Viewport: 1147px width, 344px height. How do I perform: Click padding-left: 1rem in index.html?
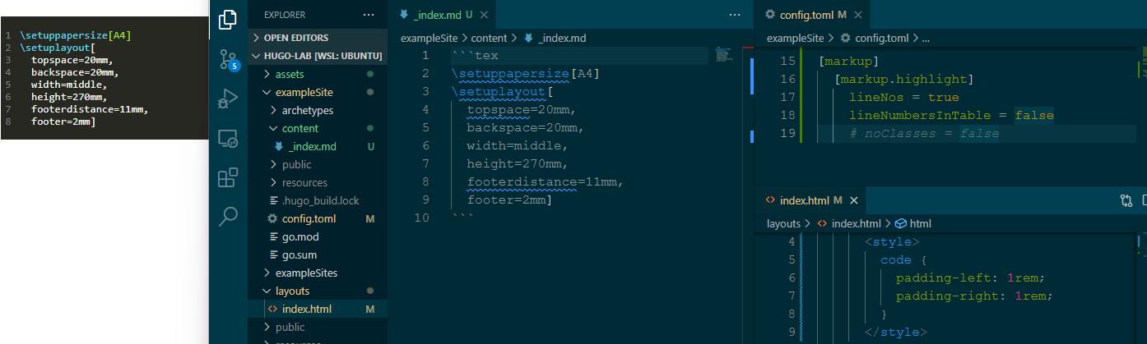click(x=970, y=277)
